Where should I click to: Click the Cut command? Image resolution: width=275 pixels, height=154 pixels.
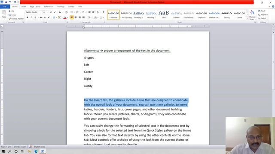[x=12, y=11]
